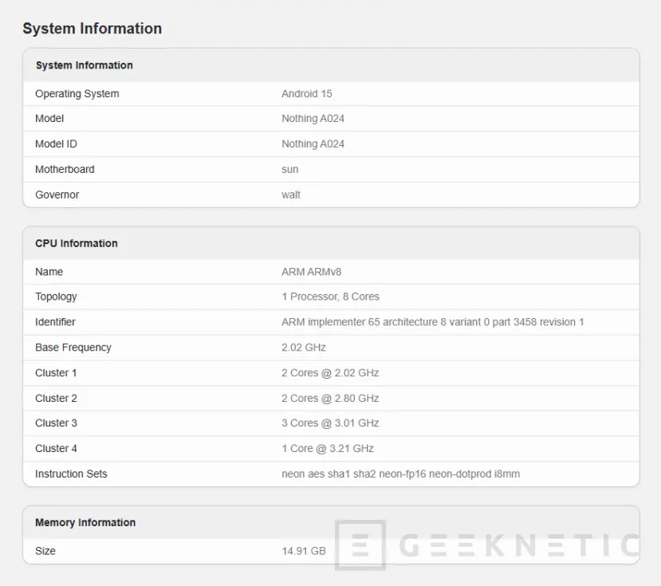Click the governor value walt
This screenshot has width=661, height=586.
click(x=289, y=195)
